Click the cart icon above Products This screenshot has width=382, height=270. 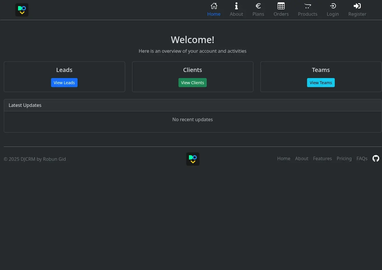click(x=308, y=6)
